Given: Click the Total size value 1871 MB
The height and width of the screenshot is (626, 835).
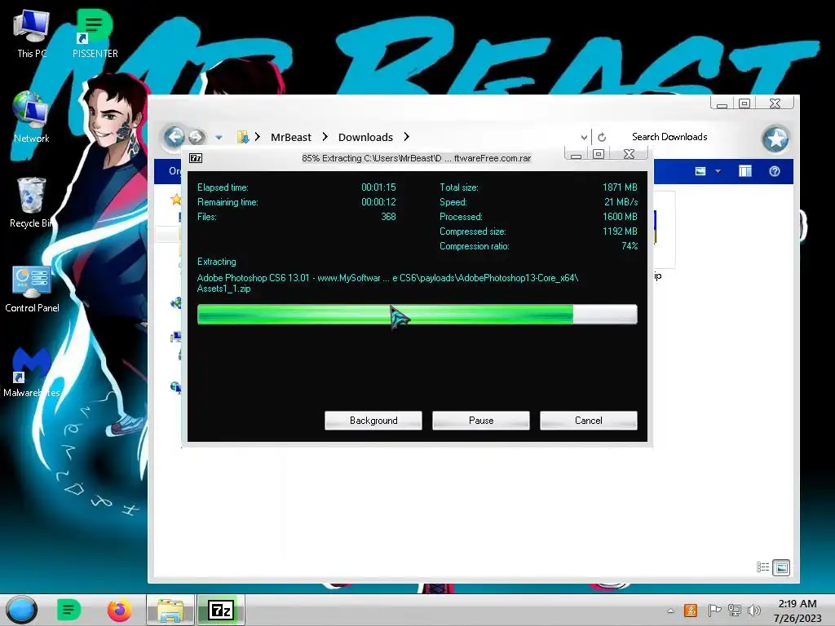Looking at the screenshot, I should click(x=620, y=187).
